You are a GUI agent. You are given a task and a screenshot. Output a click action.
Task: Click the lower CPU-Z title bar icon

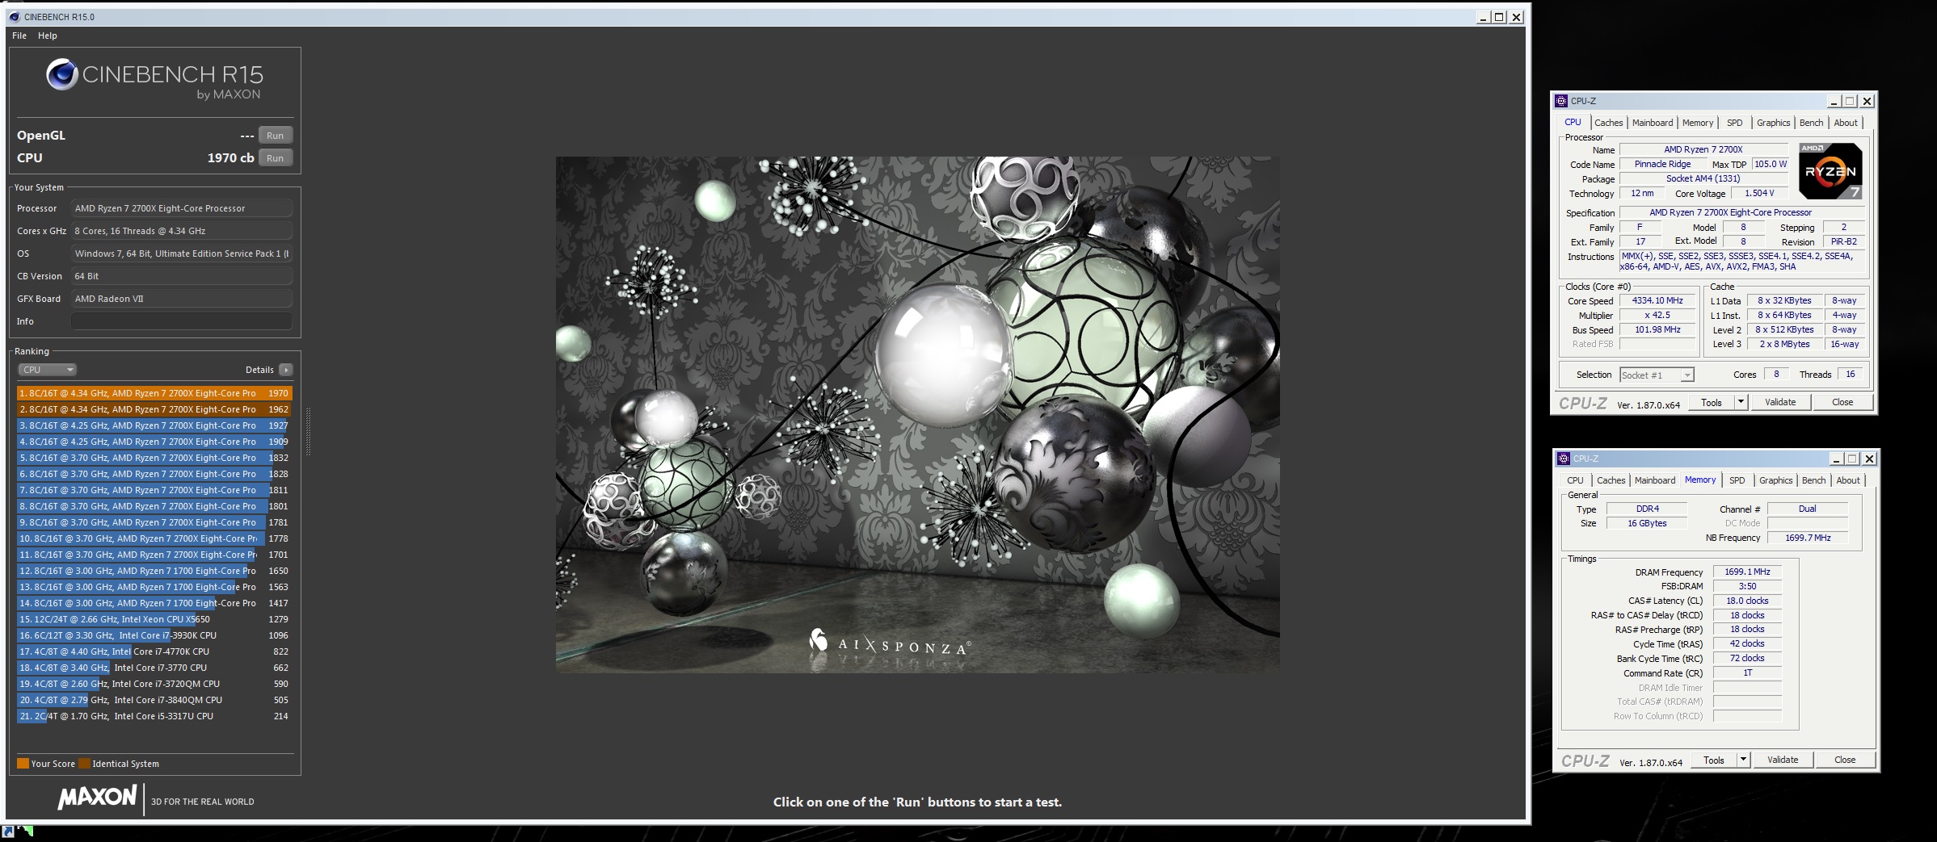pyautogui.click(x=1564, y=459)
